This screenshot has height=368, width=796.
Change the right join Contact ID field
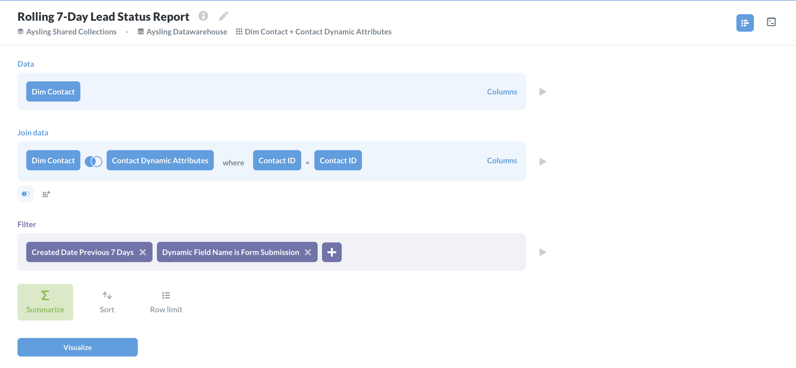[338, 160]
